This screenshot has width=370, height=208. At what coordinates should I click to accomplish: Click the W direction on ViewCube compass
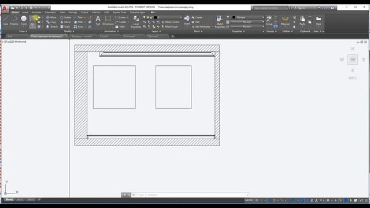click(342, 60)
